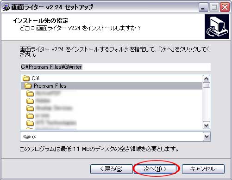Image resolution: width=232 pixels, height=180 pixels.
Task: Click the install path text field
Action: [x=115, y=67]
